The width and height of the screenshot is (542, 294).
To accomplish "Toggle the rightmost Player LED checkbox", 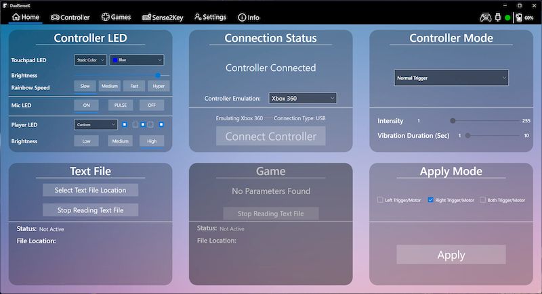I will (161, 124).
